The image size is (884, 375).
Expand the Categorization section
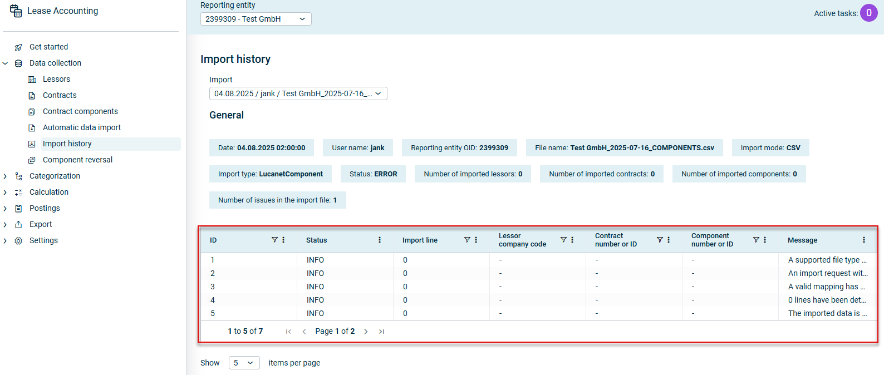click(5, 176)
